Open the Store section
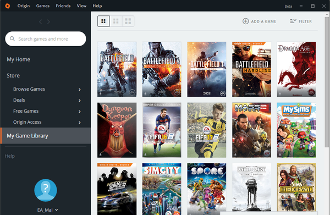 [13, 75]
